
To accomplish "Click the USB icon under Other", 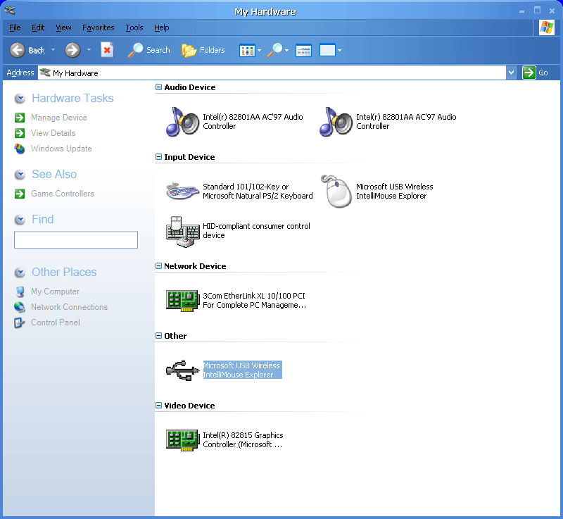I will [x=182, y=370].
